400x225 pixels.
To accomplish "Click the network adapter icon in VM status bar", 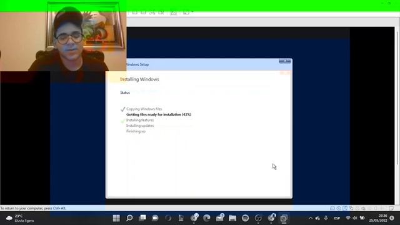I will coord(351,208).
